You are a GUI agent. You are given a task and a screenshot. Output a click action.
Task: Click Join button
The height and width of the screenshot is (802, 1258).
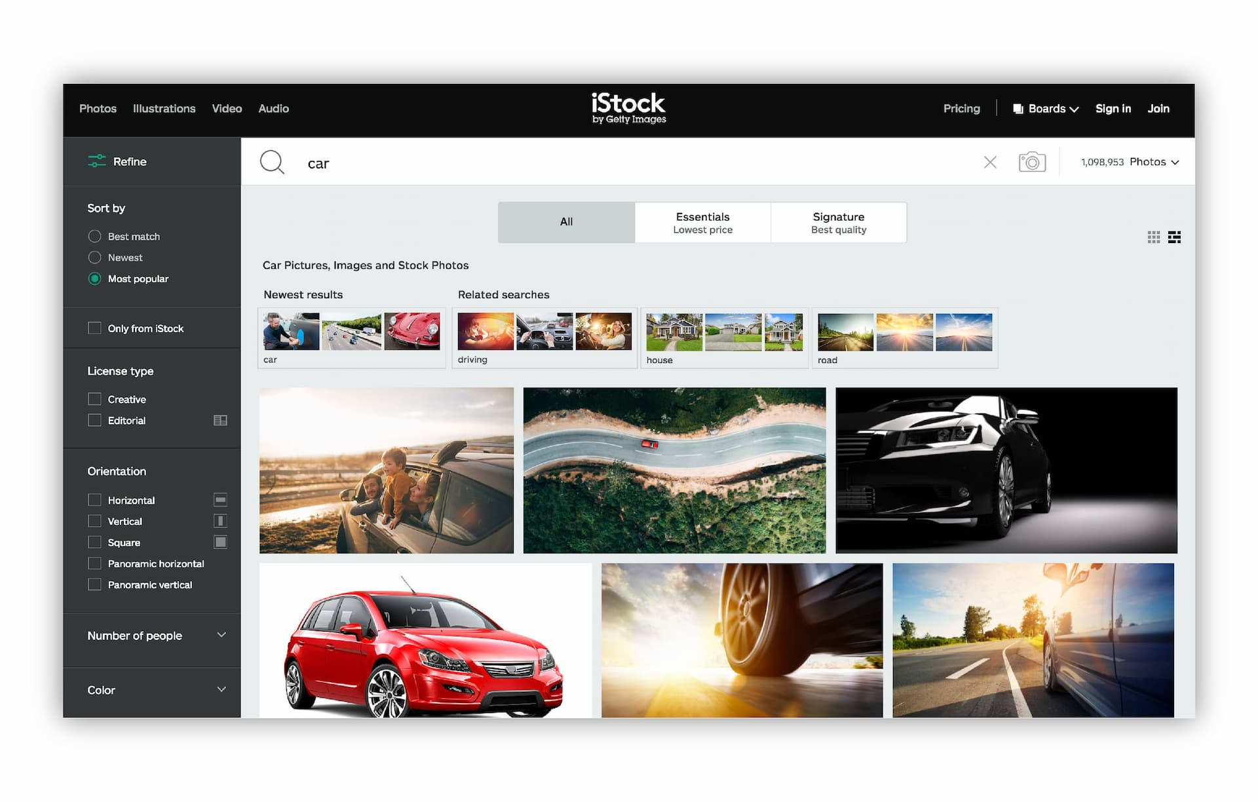(1158, 108)
